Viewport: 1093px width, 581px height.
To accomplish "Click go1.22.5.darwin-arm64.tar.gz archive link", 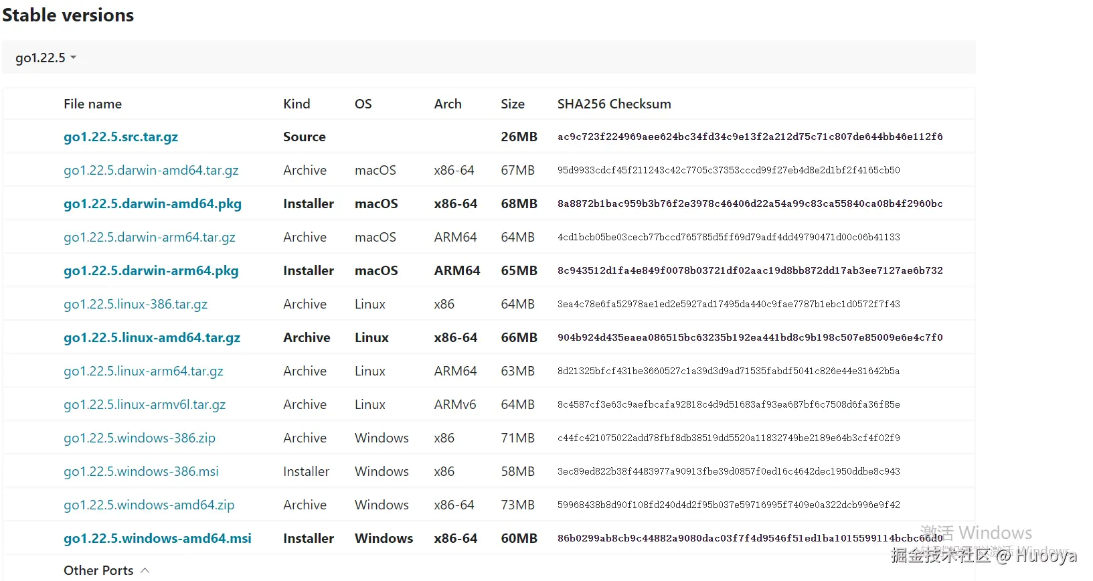I will click(x=149, y=237).
